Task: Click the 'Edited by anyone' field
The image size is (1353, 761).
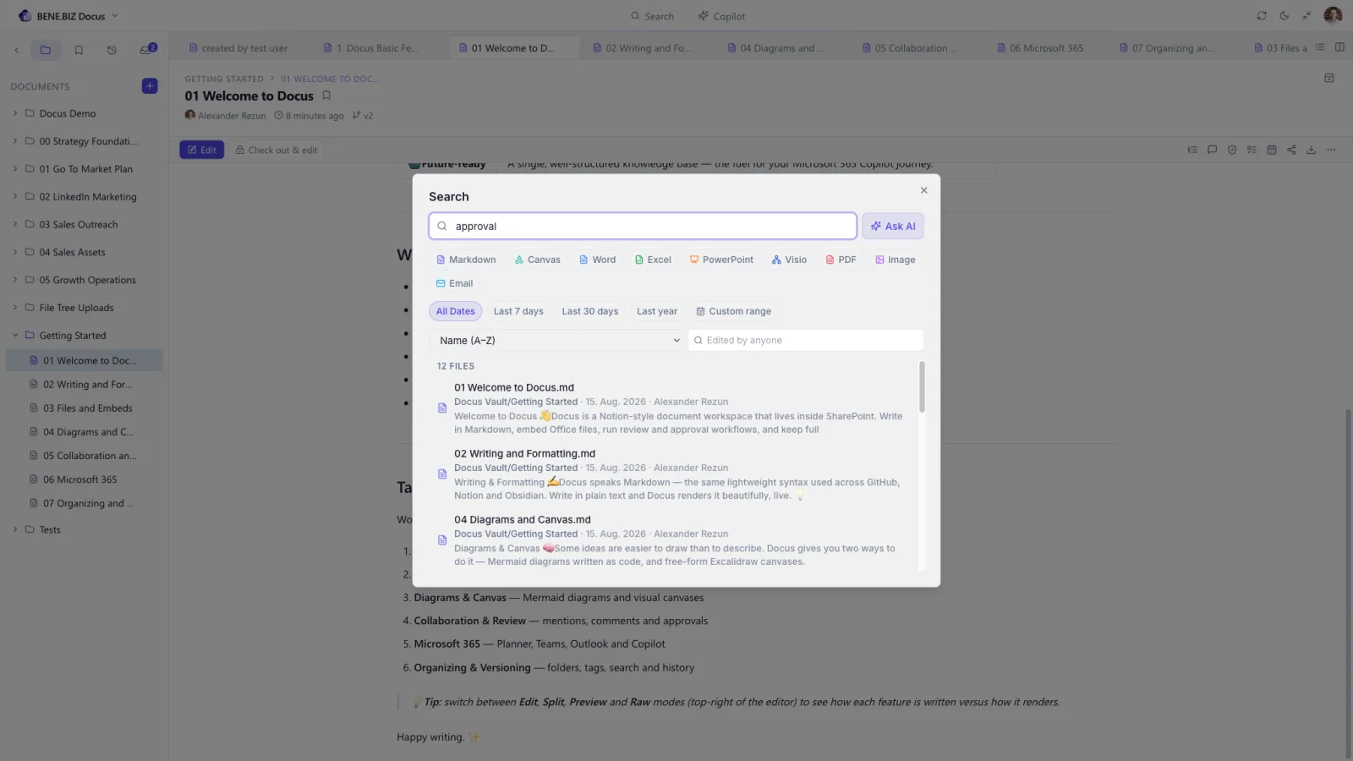Action: 806,340
